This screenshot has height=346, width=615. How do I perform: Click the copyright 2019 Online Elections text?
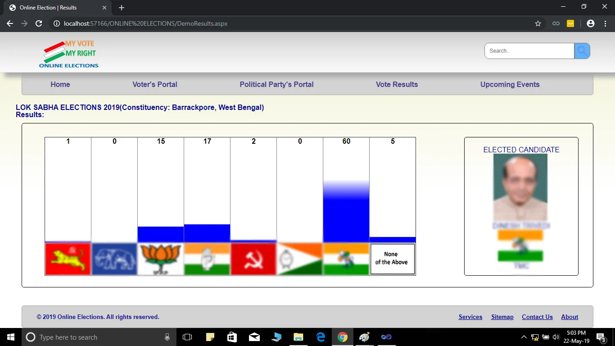pos(98,317)
